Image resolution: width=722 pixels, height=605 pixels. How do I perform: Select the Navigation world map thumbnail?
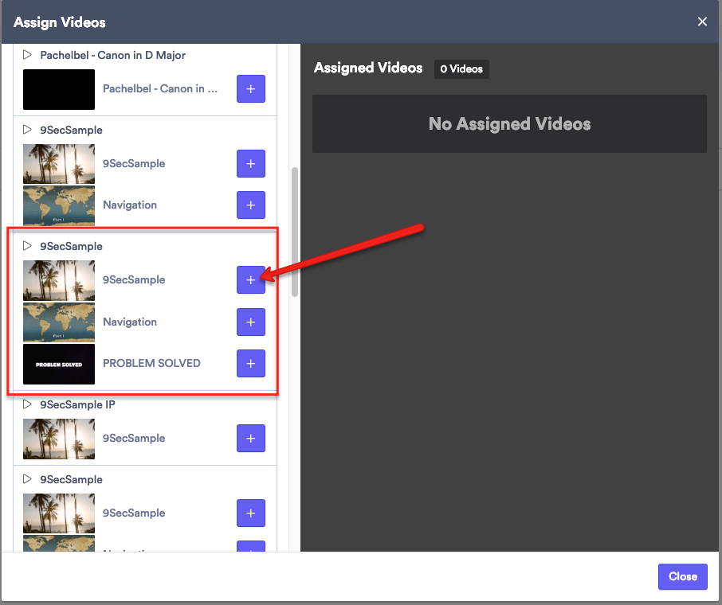coord(58,205)
